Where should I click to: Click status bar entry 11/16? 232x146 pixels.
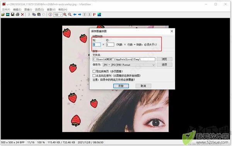click(31, 142)
